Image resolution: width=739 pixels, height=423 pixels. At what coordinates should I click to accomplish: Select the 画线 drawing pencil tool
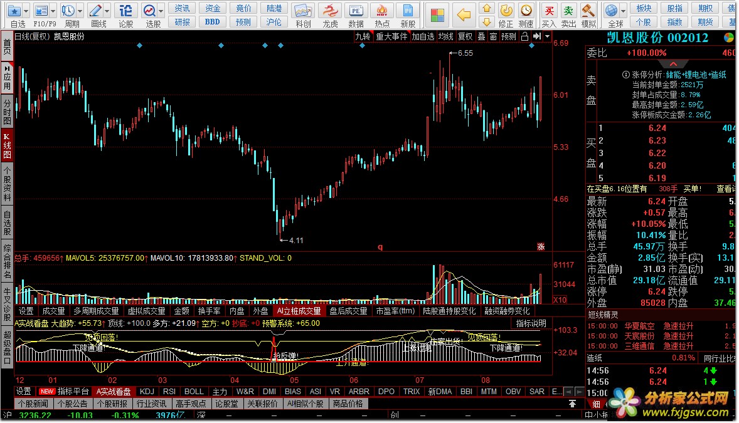click(x=96, y=11)
